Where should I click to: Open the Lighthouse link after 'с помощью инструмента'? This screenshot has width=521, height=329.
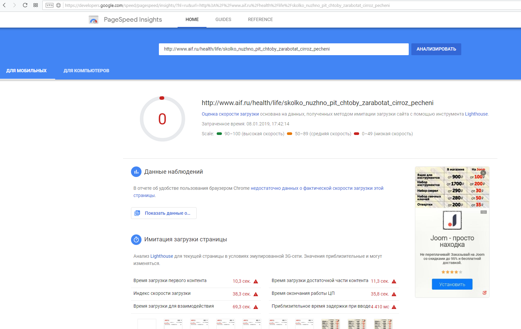pyautogui.click(x=476, y=114)
